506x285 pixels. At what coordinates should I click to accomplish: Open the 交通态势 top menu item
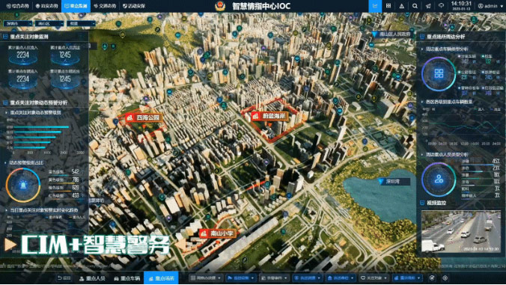pos(105,6)
